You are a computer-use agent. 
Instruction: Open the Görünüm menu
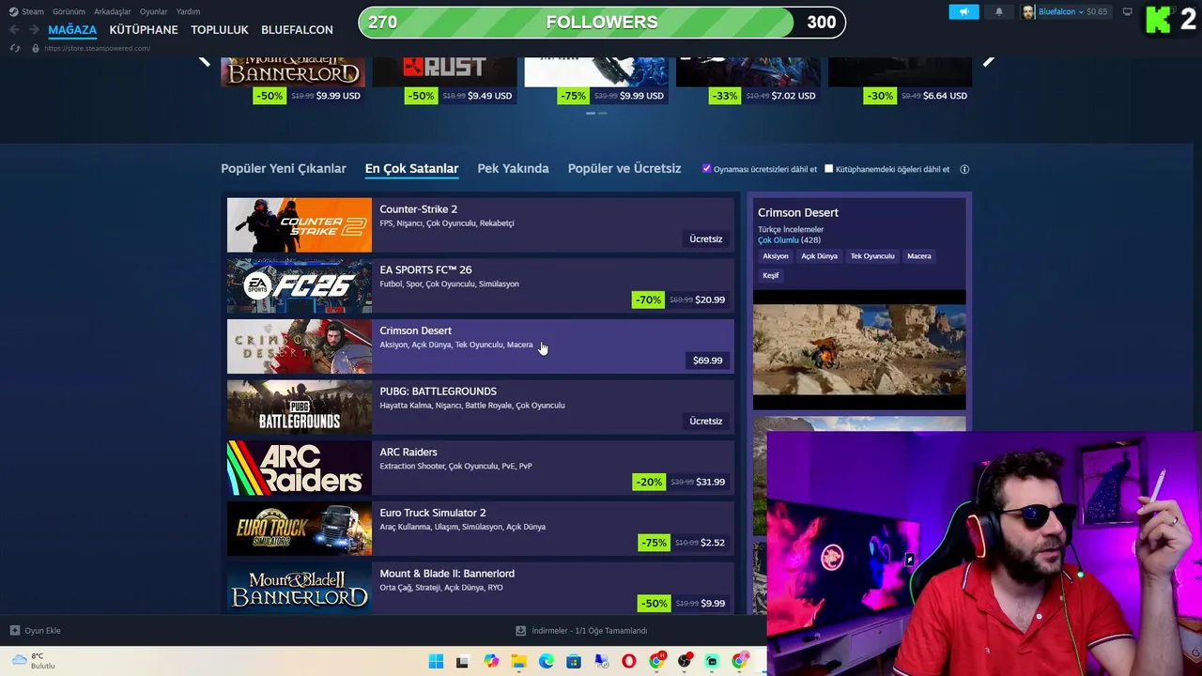[x=69, y=11]
